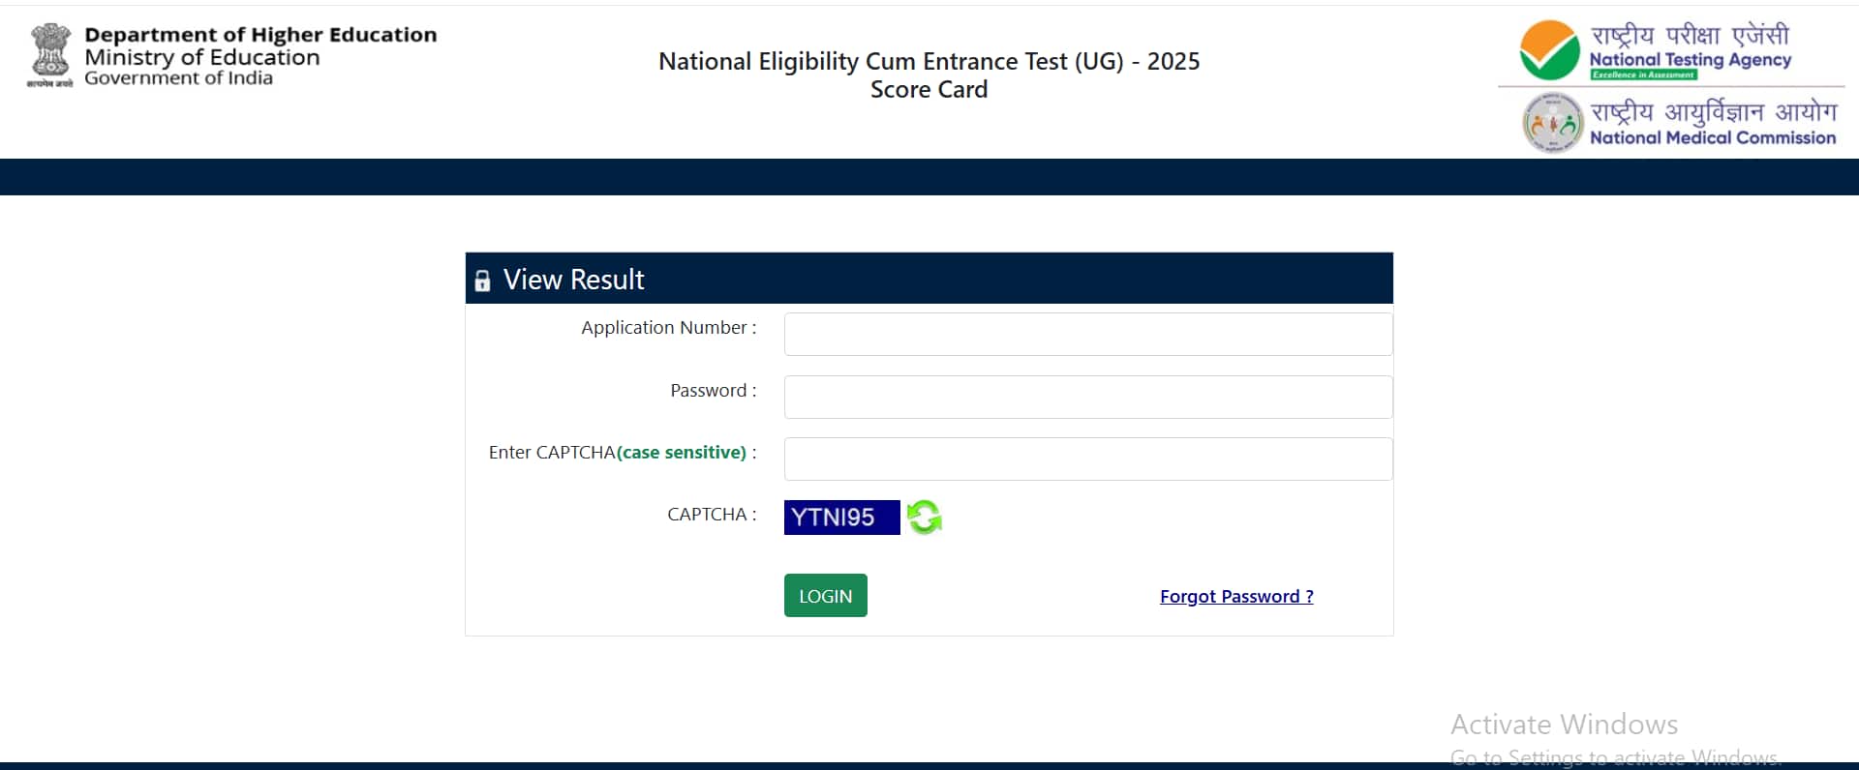The image size is (1859, 770).
Task: Click the lock icon beside View Result
Action: pos(482,281)
